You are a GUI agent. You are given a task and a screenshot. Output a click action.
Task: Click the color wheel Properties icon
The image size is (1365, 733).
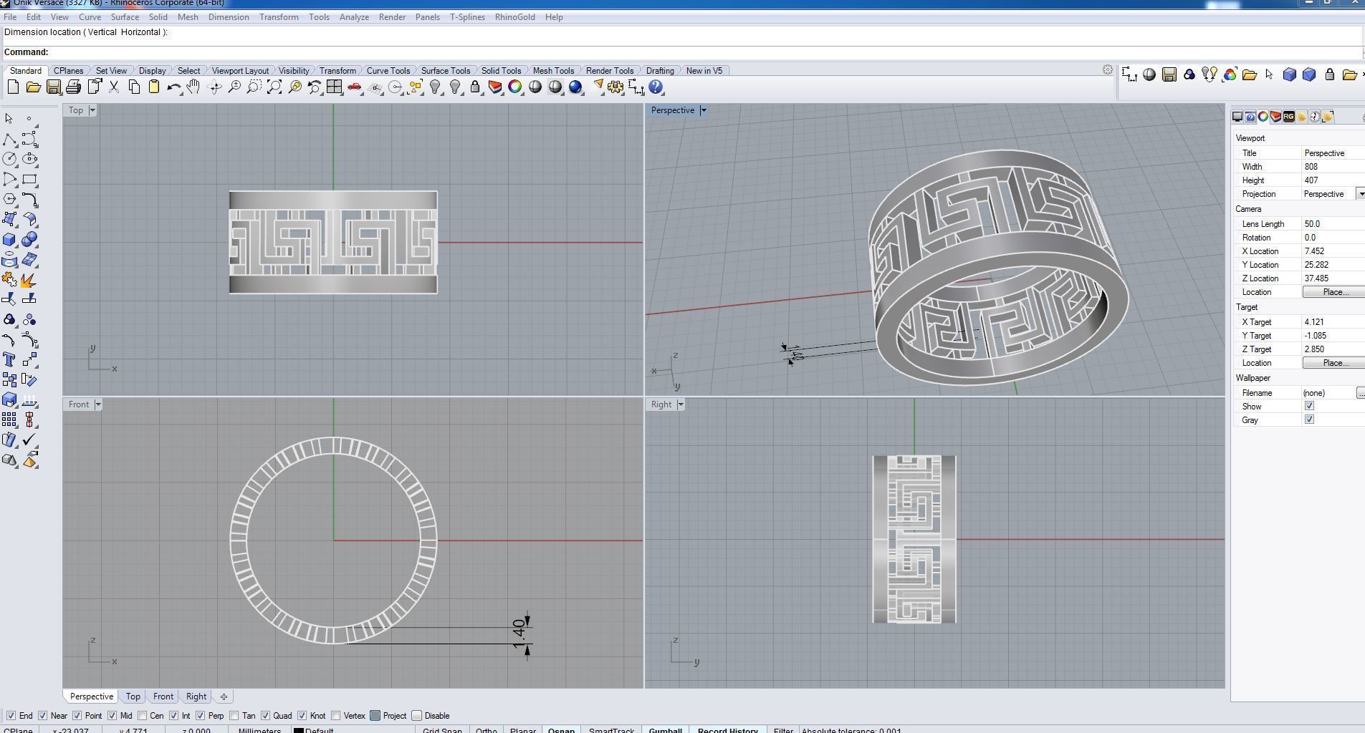[x=515, y=87]
